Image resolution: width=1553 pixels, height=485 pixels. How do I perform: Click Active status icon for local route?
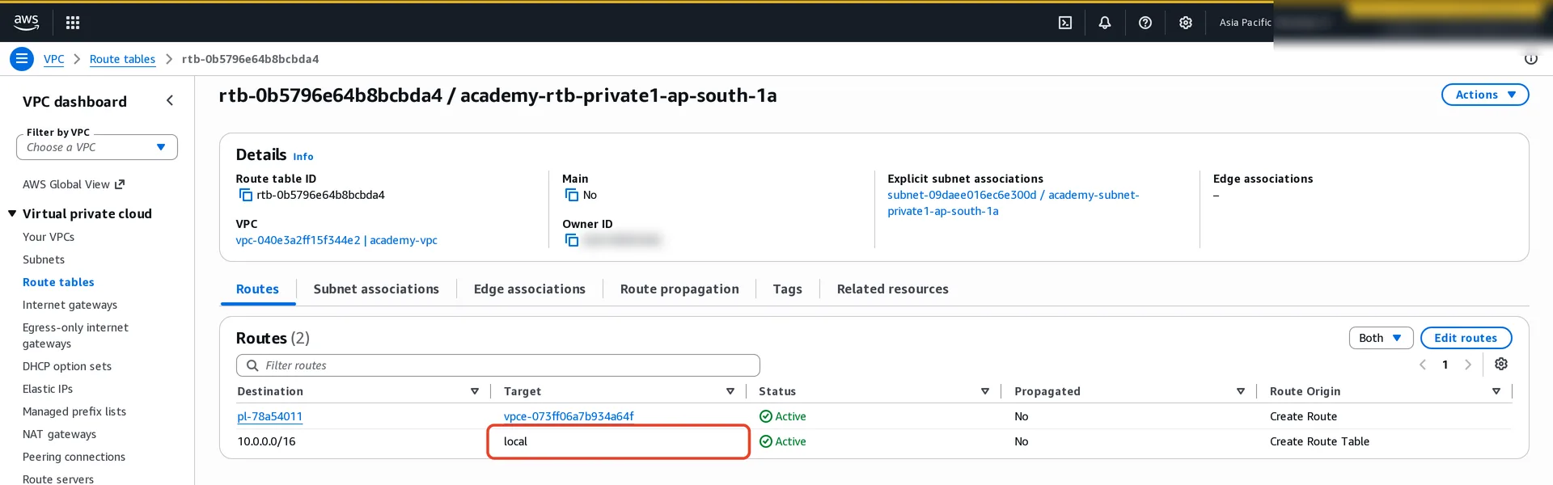click(x=765, y=441)
